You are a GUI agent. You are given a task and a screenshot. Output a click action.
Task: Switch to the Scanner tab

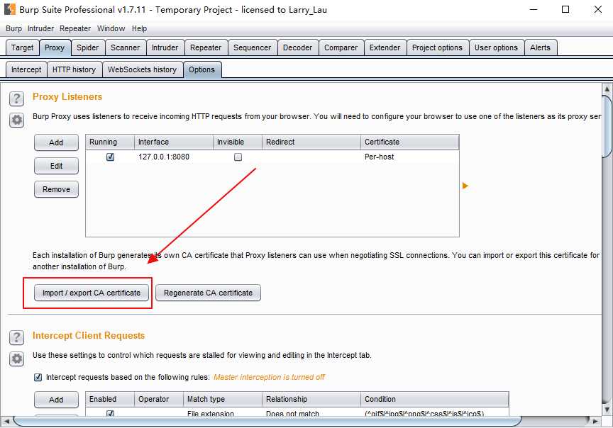[125, 47]
